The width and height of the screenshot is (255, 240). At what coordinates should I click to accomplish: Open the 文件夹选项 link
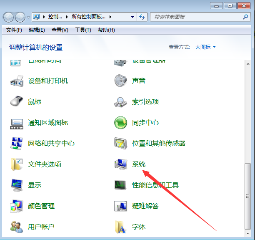coord(45,164)
